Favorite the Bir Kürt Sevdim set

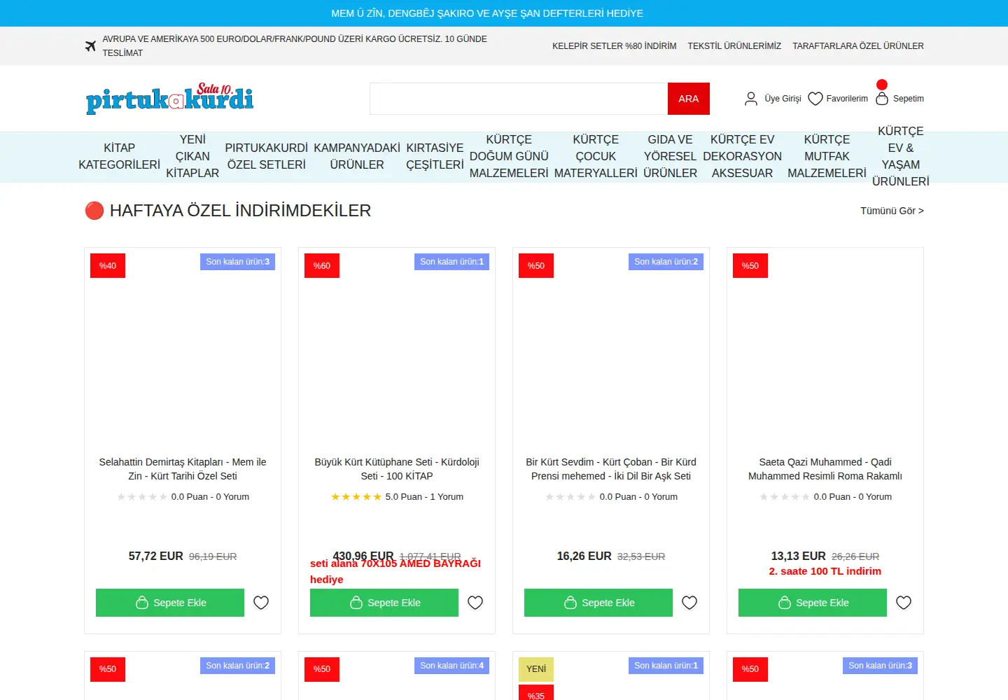[689, 603]
